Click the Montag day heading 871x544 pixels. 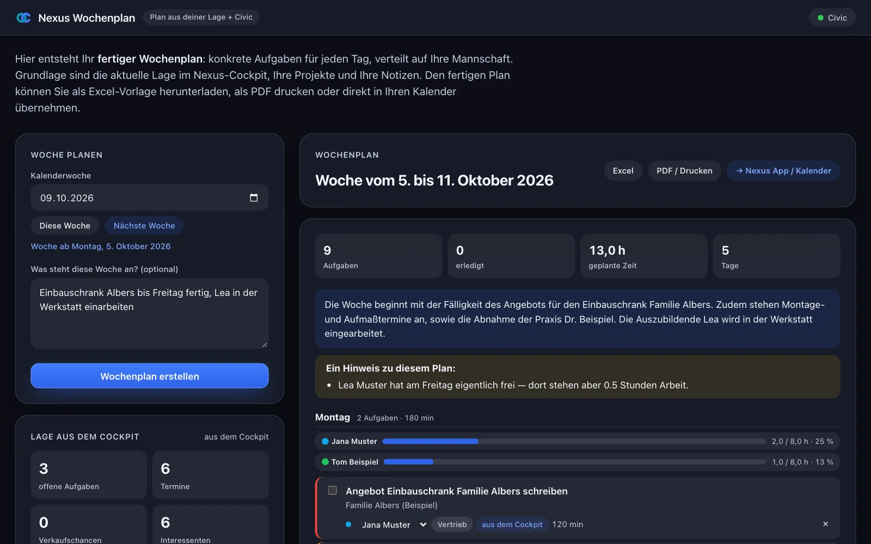(333, 417)
